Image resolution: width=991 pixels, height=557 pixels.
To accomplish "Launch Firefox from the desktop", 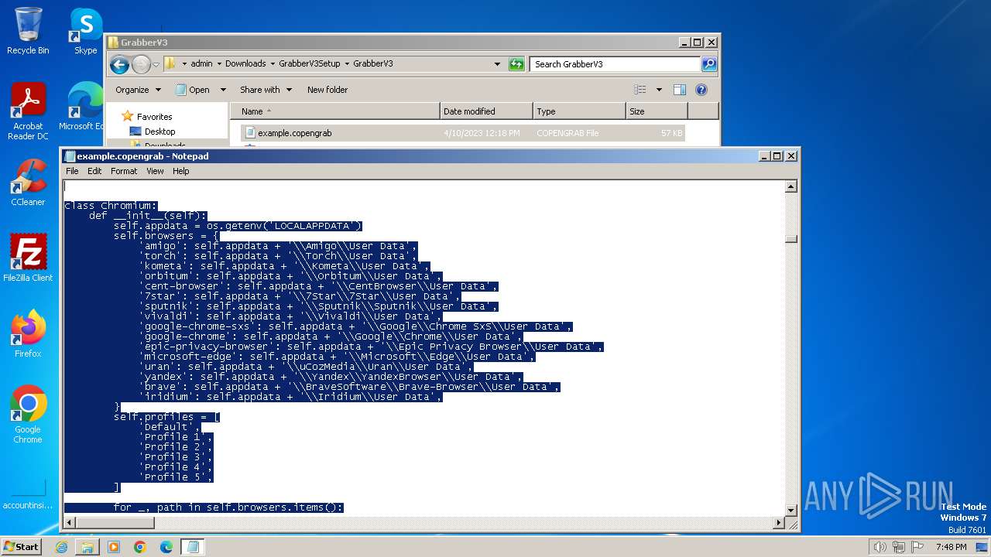I will 28,334.
